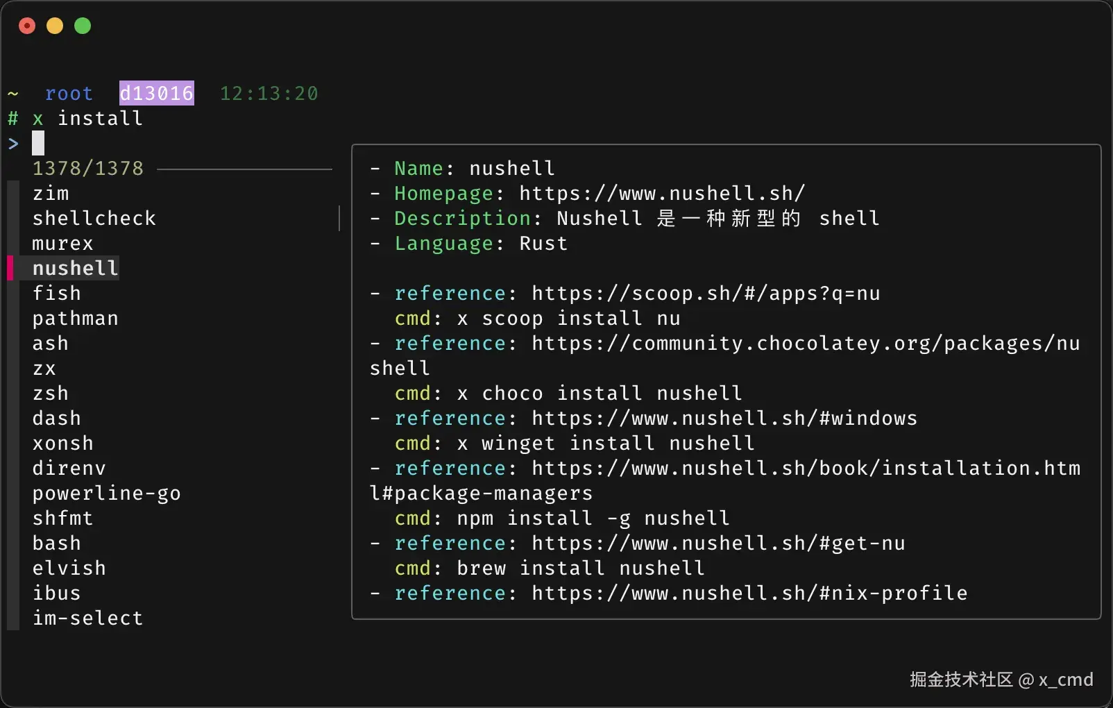This screenshot has width=1113, height=708.
Task: Open the scoop.sh reference link
Action: click(705, 293)
